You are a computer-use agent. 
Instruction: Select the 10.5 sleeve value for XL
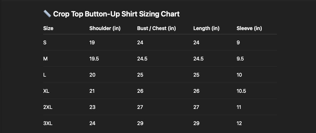point(241,91)
